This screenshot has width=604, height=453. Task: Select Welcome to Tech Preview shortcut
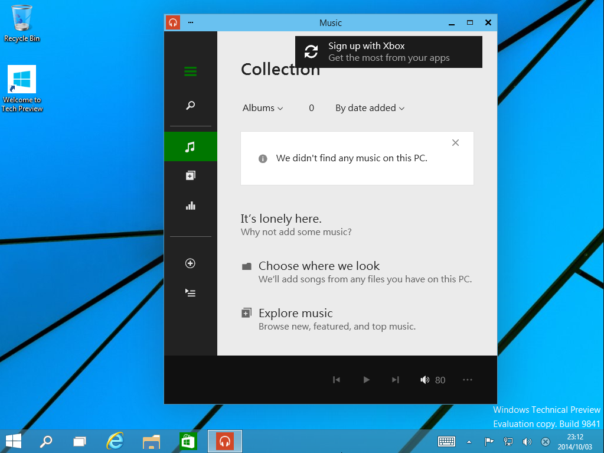click(x=22, y=89)
